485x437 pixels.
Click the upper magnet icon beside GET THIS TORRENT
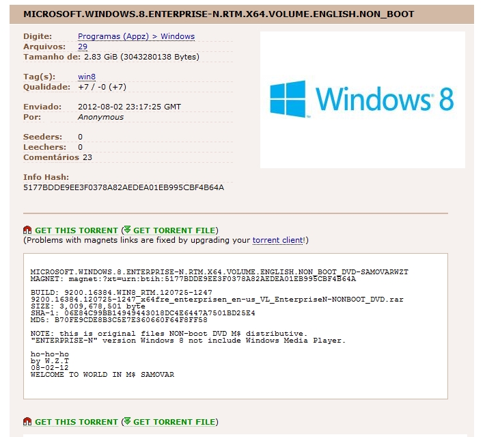coord(27,230)
